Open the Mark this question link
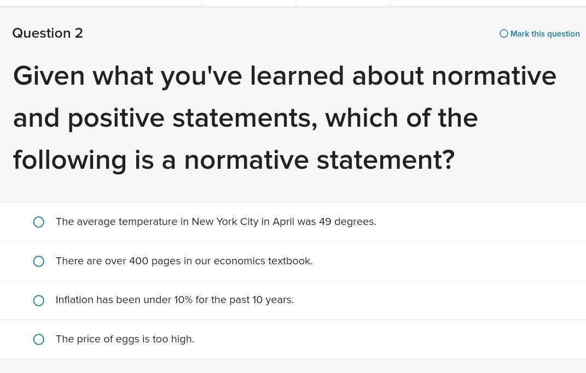This screenshot has height=373, width=586. point(545,33)
